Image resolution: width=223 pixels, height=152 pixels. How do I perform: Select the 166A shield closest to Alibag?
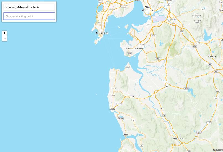119,104
